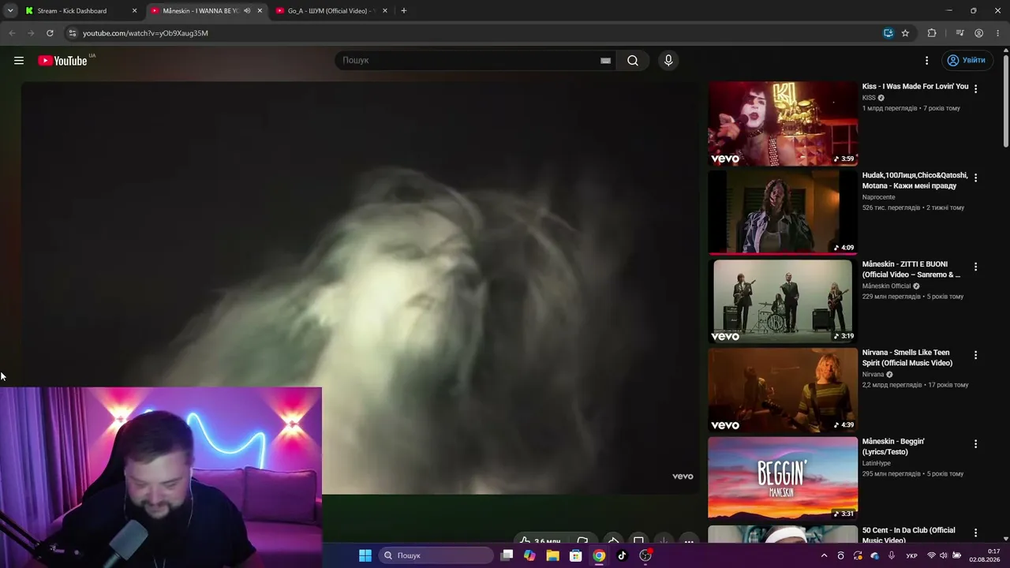Open the Chrome profile avatar menu
Screen dimensions: 1010x568
(978, 33)
